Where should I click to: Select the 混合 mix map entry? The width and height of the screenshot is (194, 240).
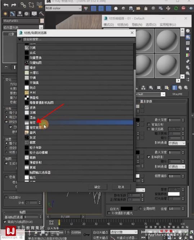(79, 117)
